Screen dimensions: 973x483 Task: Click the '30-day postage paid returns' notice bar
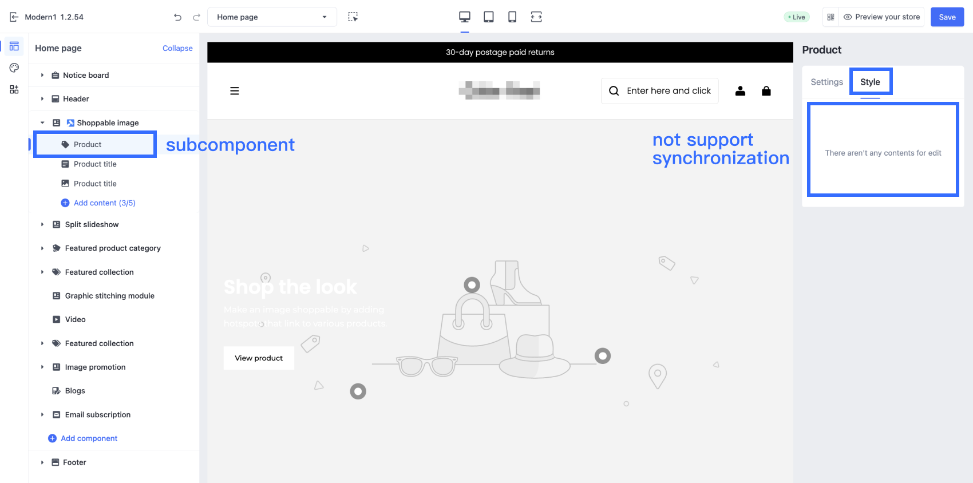(500, 52)
